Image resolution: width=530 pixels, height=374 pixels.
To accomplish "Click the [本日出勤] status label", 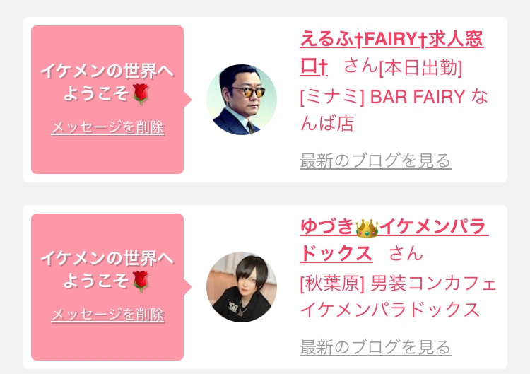I will click(x=420, y=68).
